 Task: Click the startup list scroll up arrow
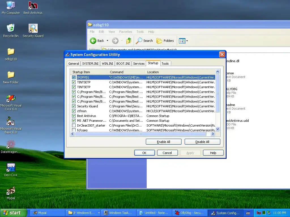218,71
